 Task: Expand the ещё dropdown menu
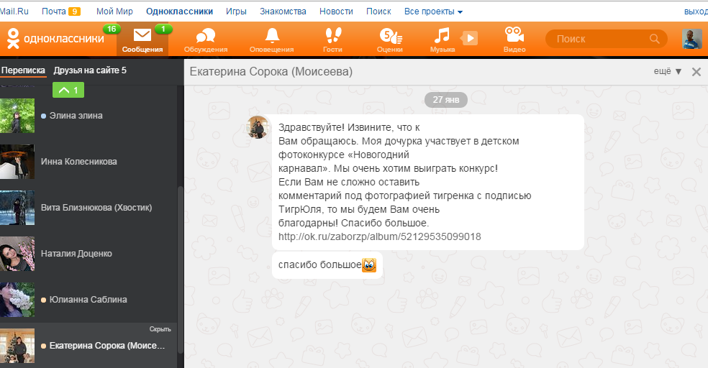pyautogui.click(x=668, y=71)
